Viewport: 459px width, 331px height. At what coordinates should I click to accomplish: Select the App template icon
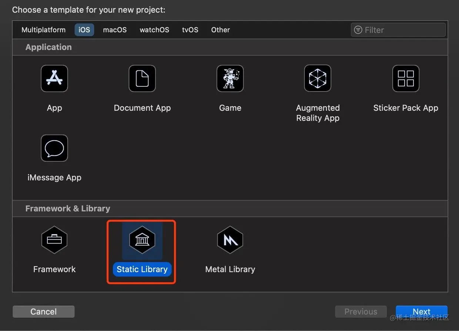(x=54, y=78)
